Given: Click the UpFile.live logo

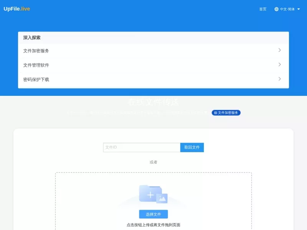Looking at the screenshot, I should (x=17, y=9).
